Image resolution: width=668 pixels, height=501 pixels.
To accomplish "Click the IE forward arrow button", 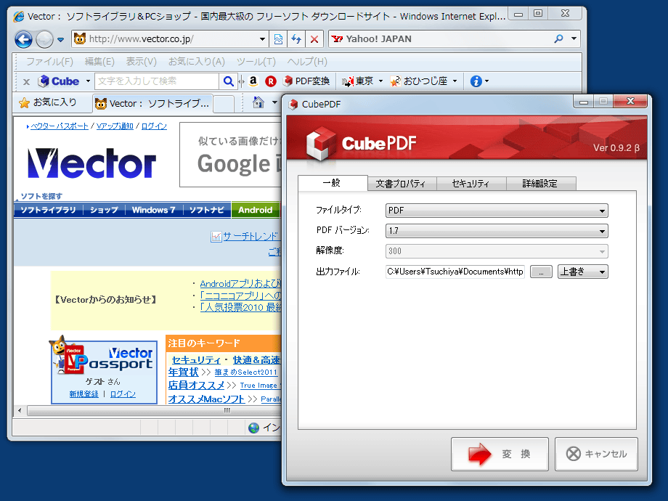I will (44, 40).
